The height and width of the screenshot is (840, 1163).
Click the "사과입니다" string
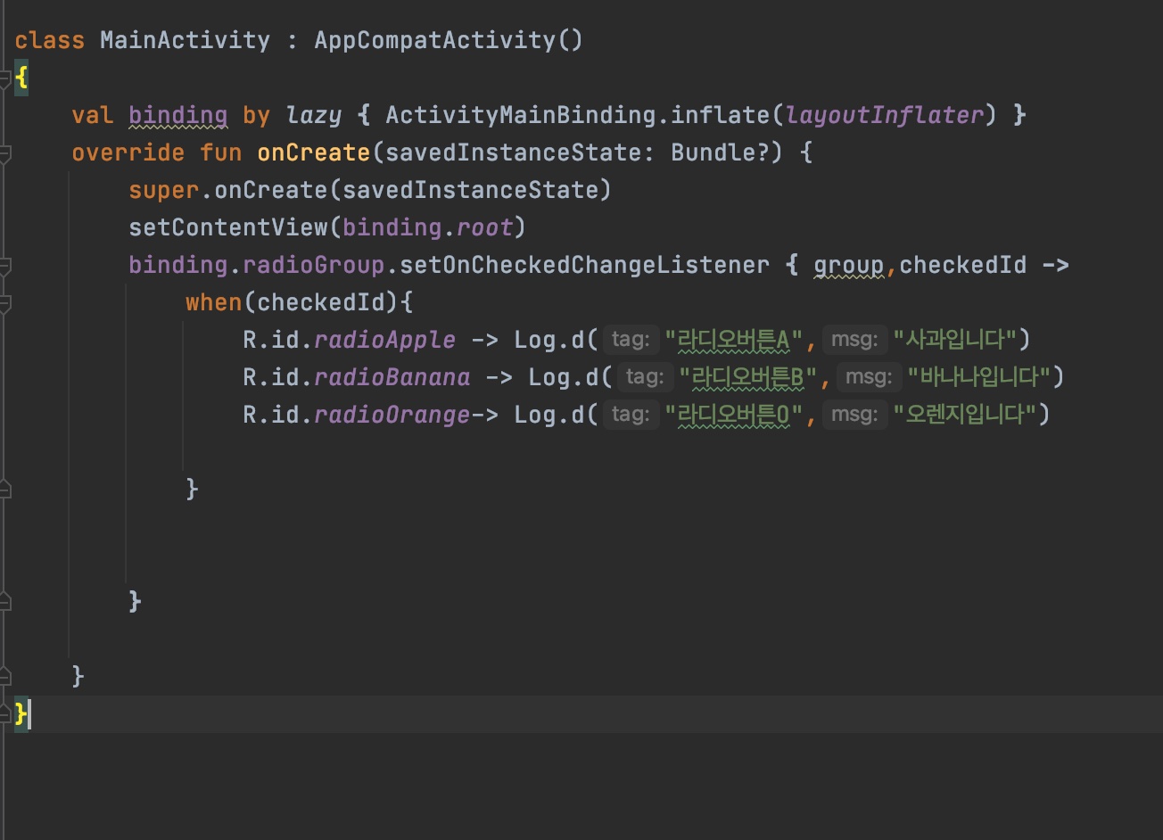click(955, 340)
